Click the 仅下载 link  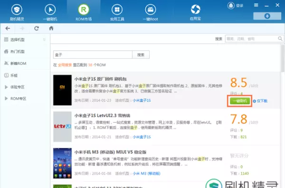click(260, 101)
